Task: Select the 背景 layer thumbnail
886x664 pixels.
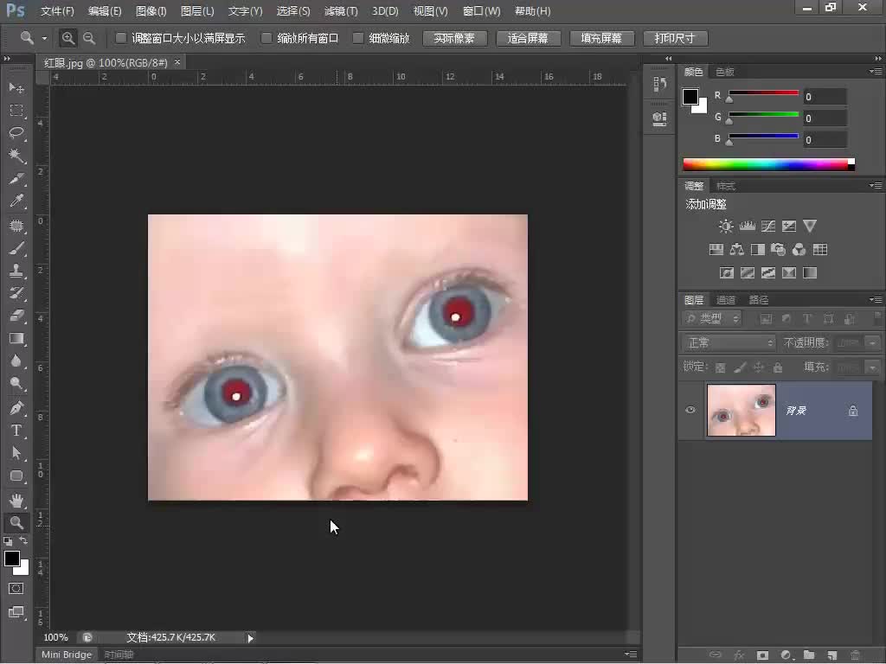Action: pos(741,410)
